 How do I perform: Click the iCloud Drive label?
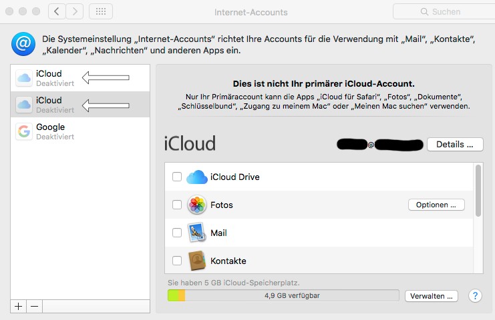(x=235, y=177)
